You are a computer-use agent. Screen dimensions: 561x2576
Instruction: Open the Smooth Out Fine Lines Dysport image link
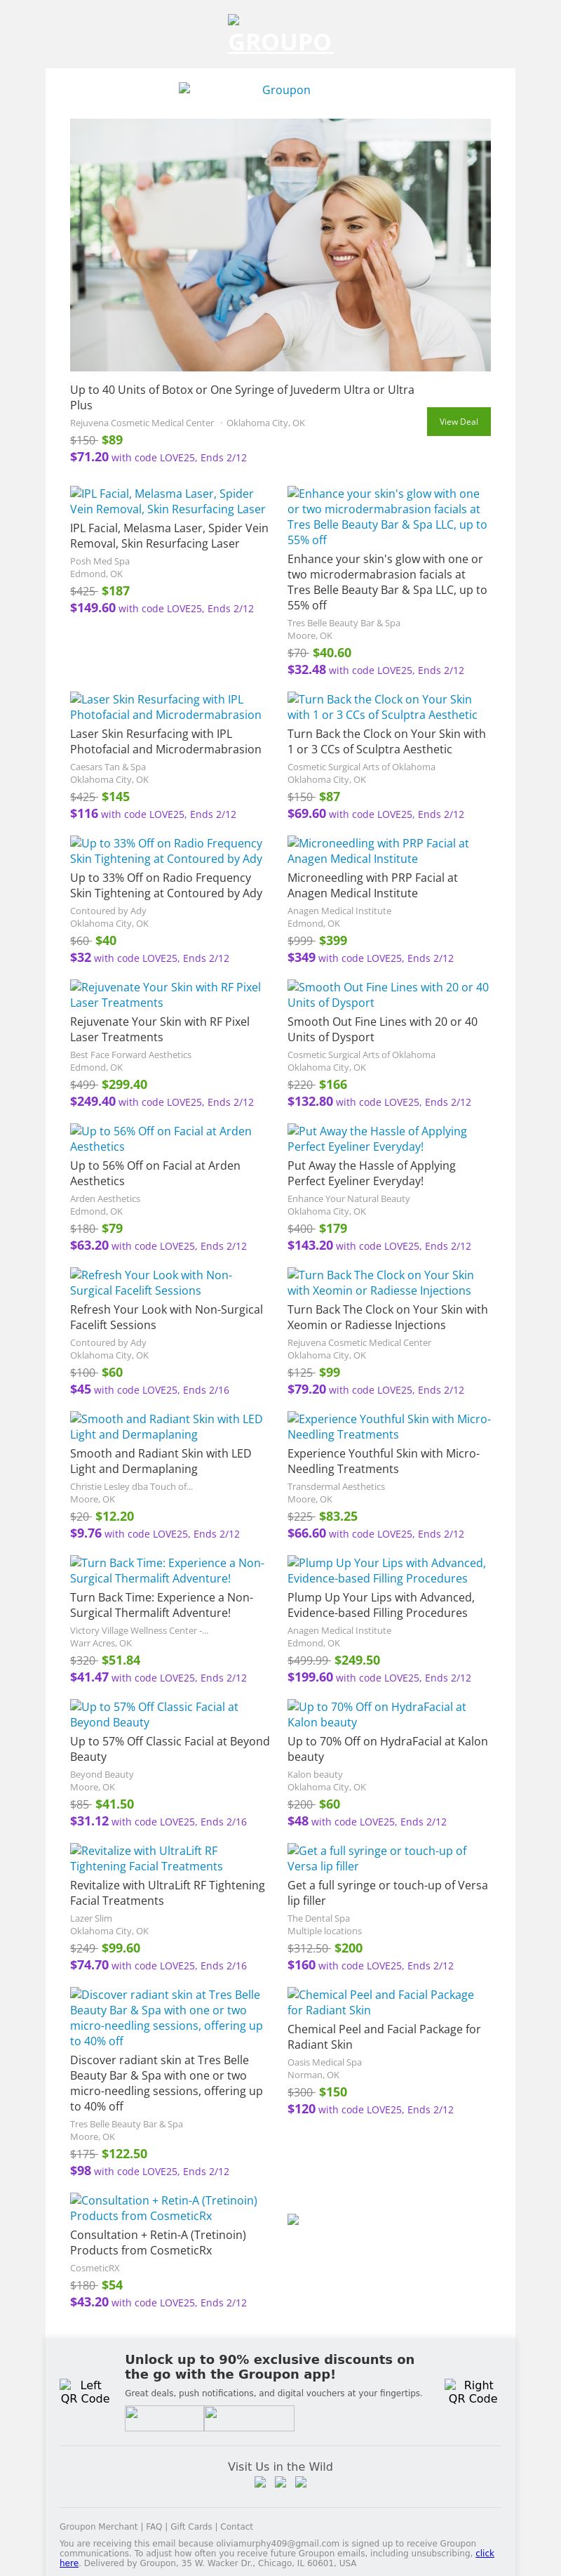coord(387,994)
